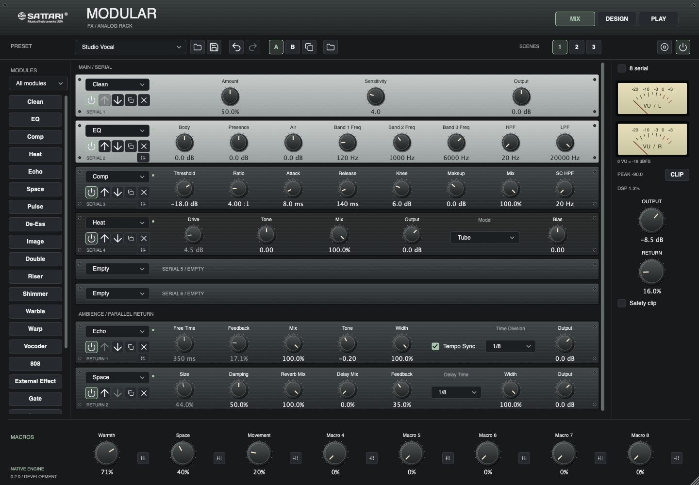Open assignment icon next to Movement macro
Viewport: 699px width, 485px height.
coord(296,458)
